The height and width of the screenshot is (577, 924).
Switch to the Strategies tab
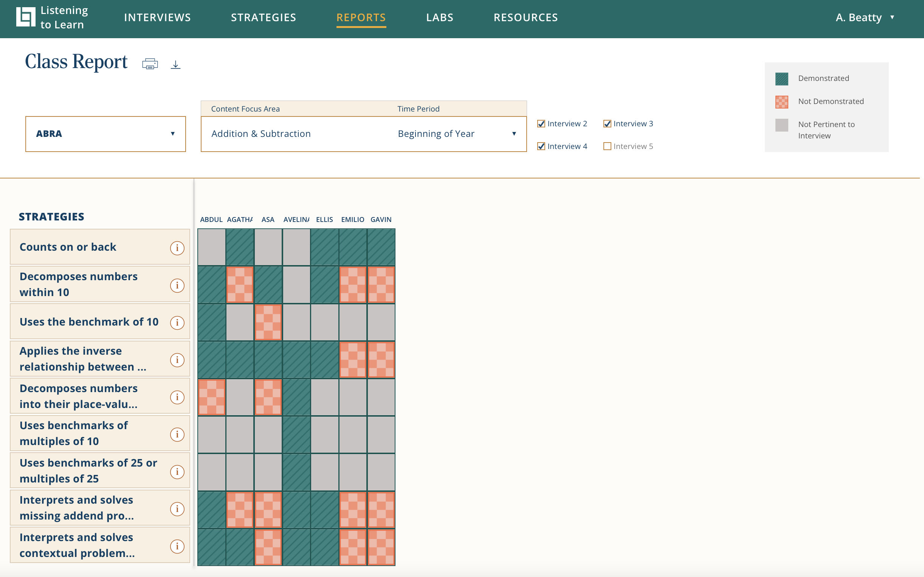pyautogui.click(x=263, y=17)
